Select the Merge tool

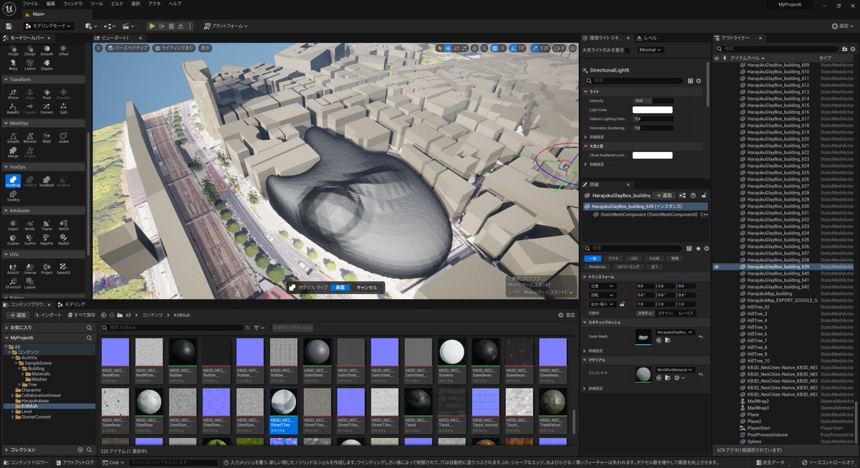click(x=13, y=153)
